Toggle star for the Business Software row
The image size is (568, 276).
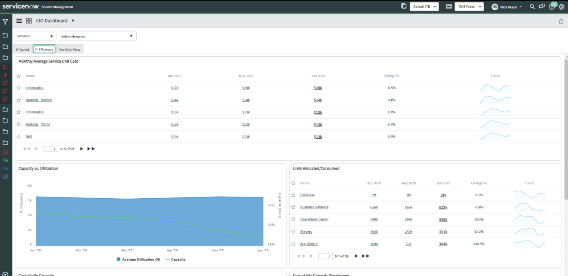pyautogui.click(x=294, y=207)
